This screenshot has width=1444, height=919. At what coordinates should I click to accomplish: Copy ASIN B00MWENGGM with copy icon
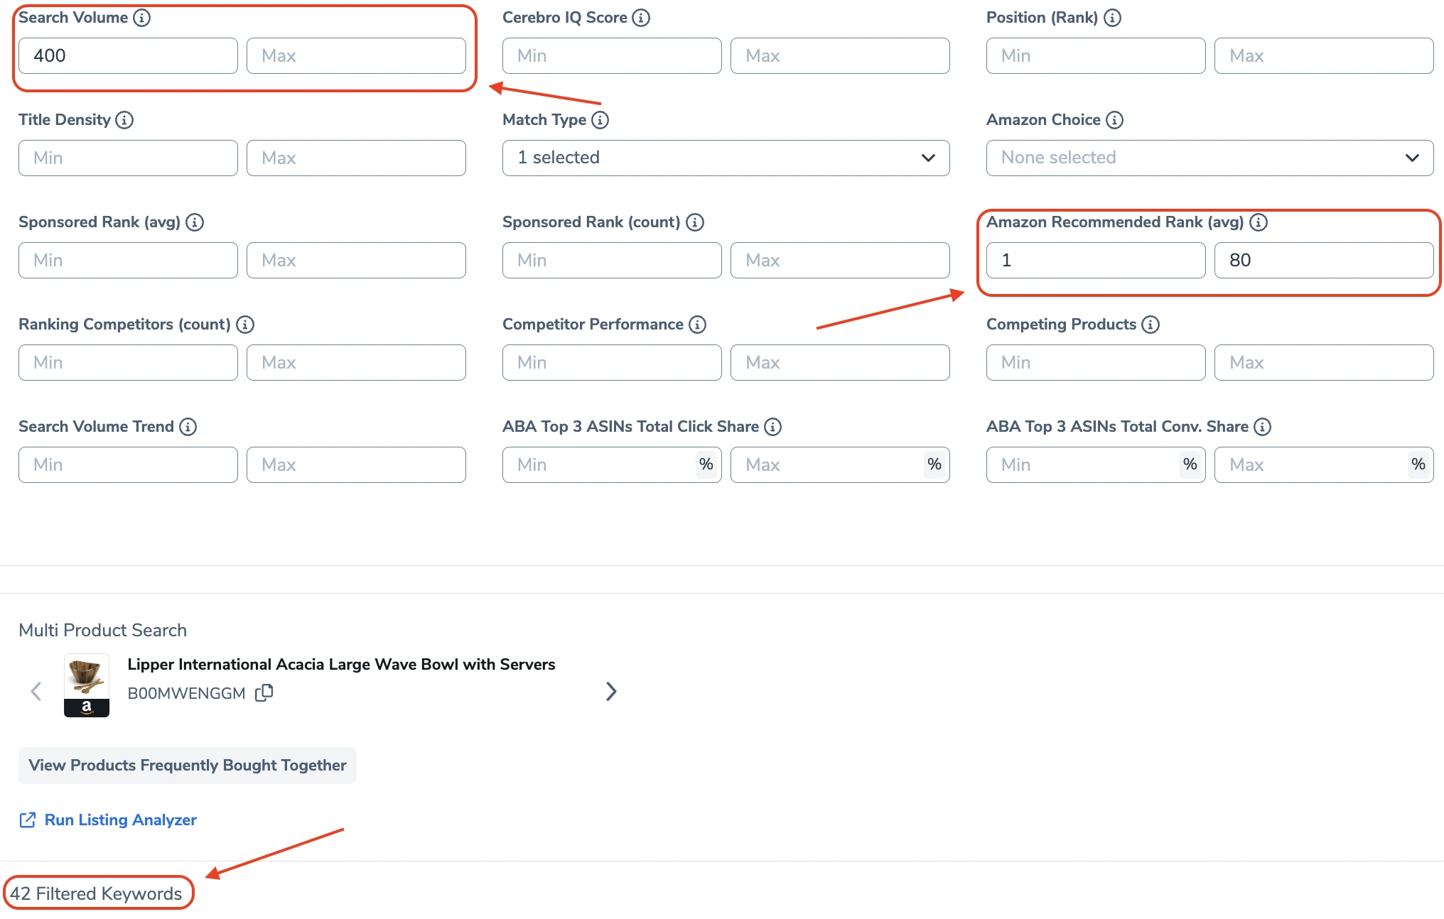tap(264, 692)
